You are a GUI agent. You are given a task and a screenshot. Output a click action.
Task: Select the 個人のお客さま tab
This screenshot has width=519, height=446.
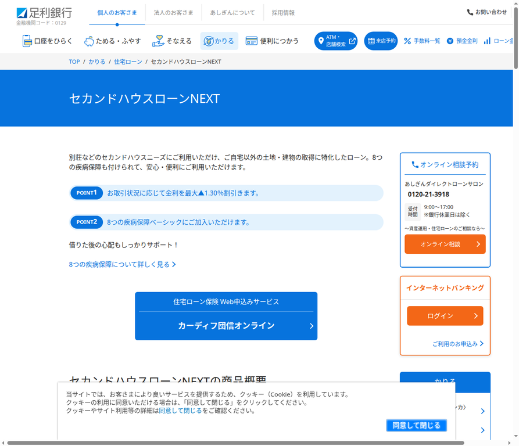click(x=117, y=13)
